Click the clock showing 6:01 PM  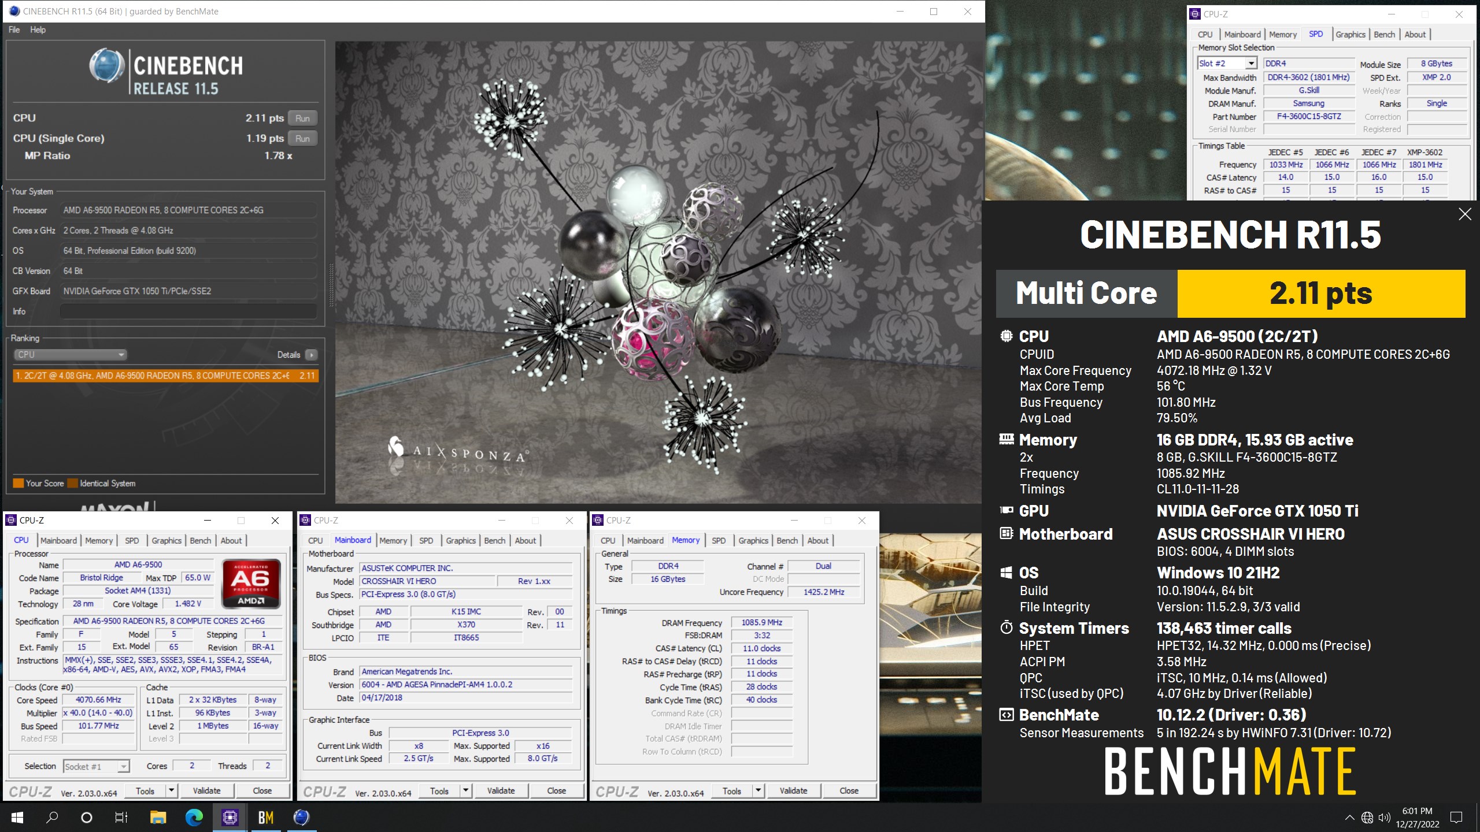click(1418, 811)
